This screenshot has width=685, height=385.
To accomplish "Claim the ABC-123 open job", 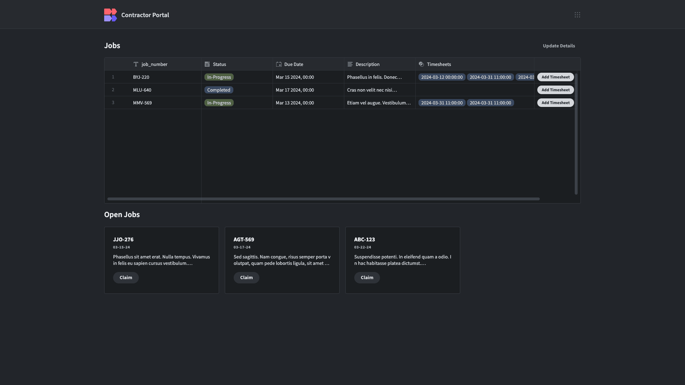I will [367, 278].
